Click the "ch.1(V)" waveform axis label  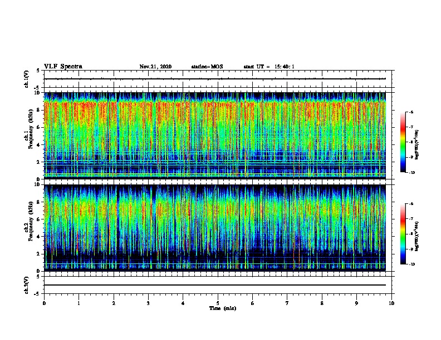[27, 79]
